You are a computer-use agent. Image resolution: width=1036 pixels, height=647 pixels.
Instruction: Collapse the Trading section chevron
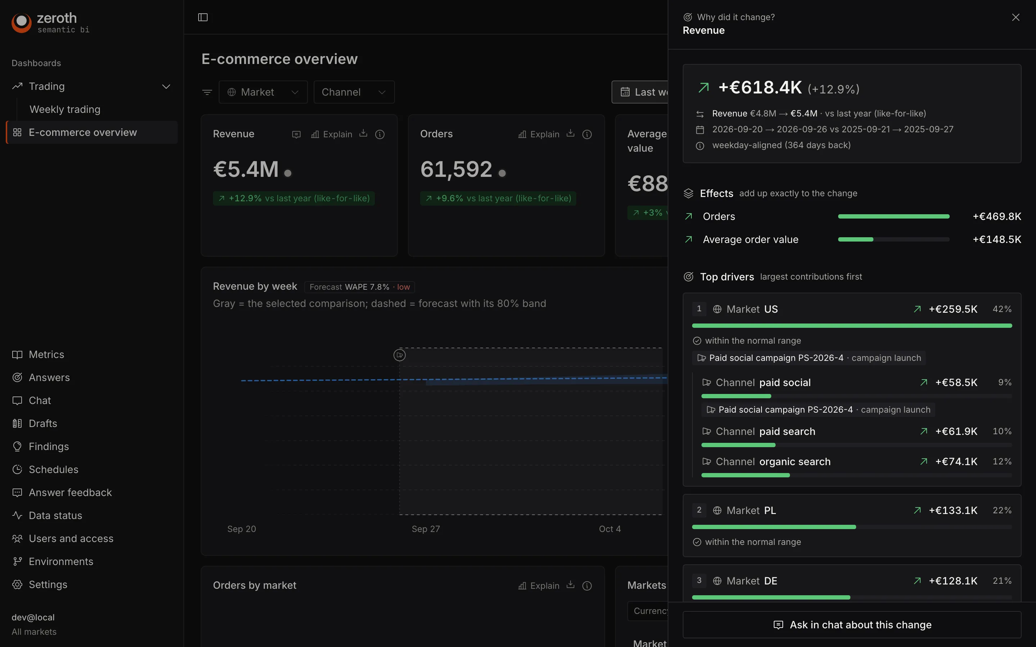[x=166, y=86]
